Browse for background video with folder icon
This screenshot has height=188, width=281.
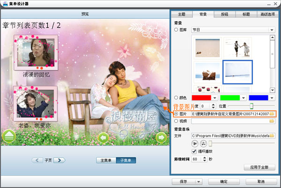272,121
